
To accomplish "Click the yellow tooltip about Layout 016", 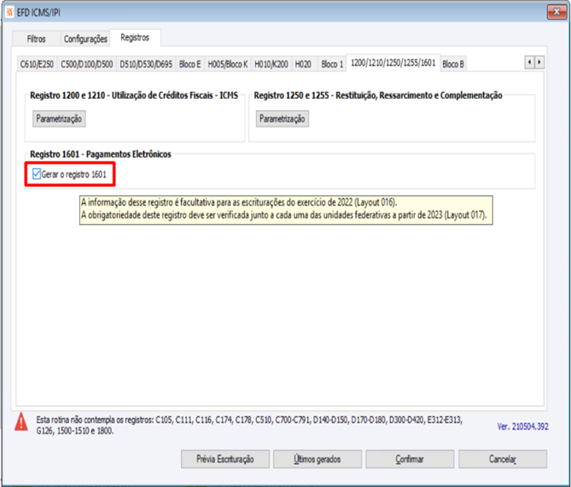I will [286, 210].
